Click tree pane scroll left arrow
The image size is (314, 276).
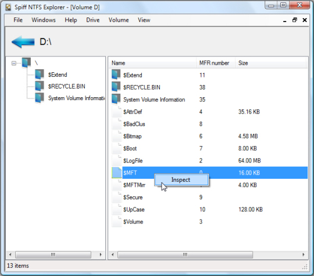pyautogui.click(x=10, y=254)
